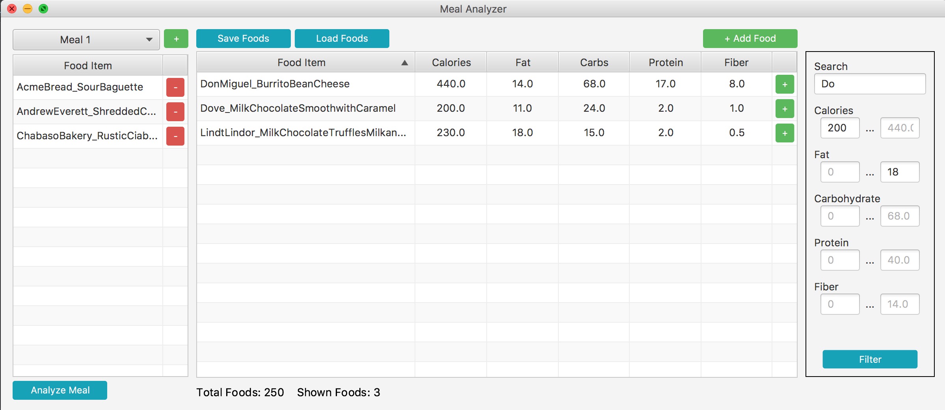The width and height of the screenshot is (945, 410).
Task: Click the 440.0 calories cell
Action: pos(451,84)
